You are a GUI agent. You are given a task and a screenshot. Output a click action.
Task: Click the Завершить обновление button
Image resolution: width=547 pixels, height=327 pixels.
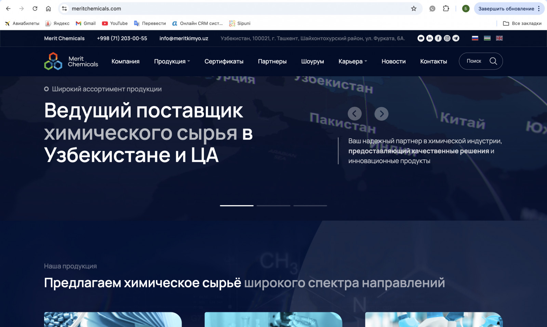pos(506,9)
